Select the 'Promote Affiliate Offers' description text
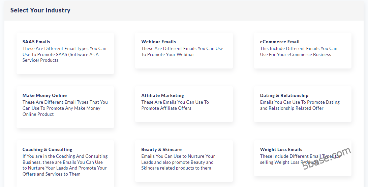Viewport: 368px width, 187px height. coord(166,108)
